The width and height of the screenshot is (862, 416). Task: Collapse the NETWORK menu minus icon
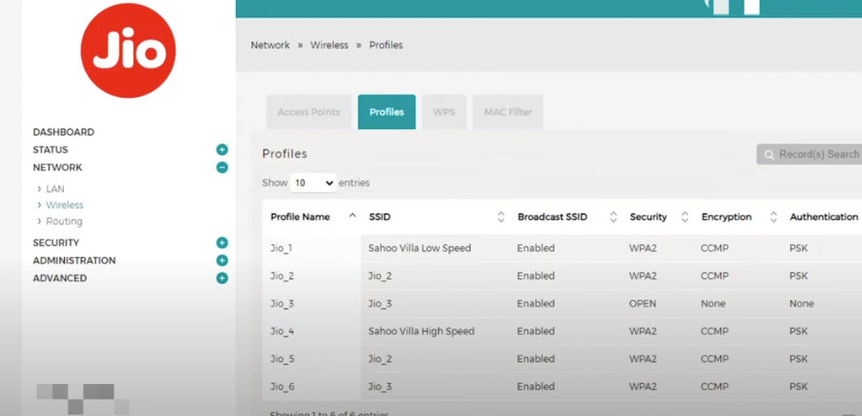(x=222, y=168)
